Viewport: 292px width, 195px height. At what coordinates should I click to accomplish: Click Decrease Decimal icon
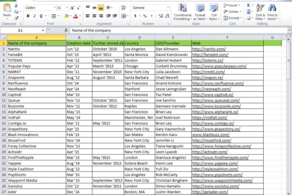point(167,16)
